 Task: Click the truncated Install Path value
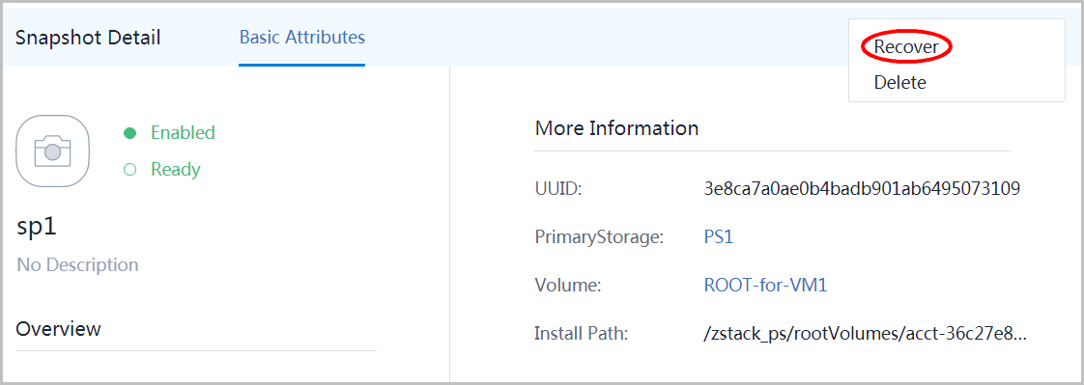pyautogui.click(x=866, y=335)
